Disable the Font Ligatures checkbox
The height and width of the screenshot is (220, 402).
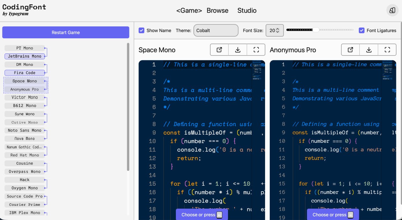coord(361,30)
